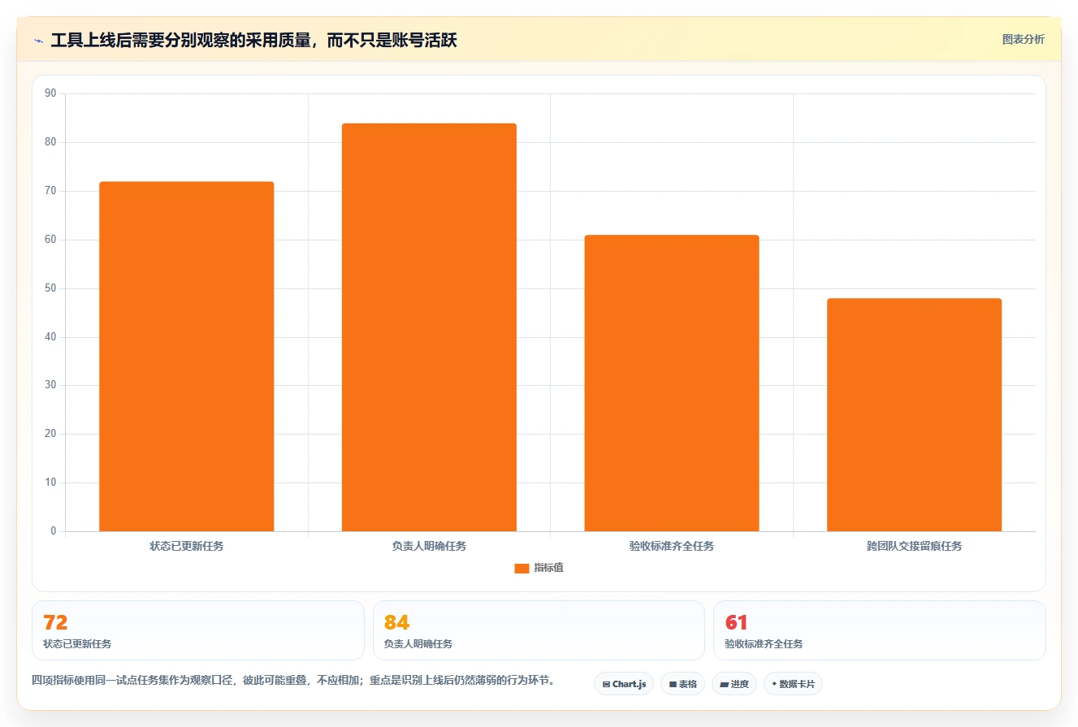Click the 图表分析 label in header
Viewport: 1078px width, 727px height.
[1023, 39]
